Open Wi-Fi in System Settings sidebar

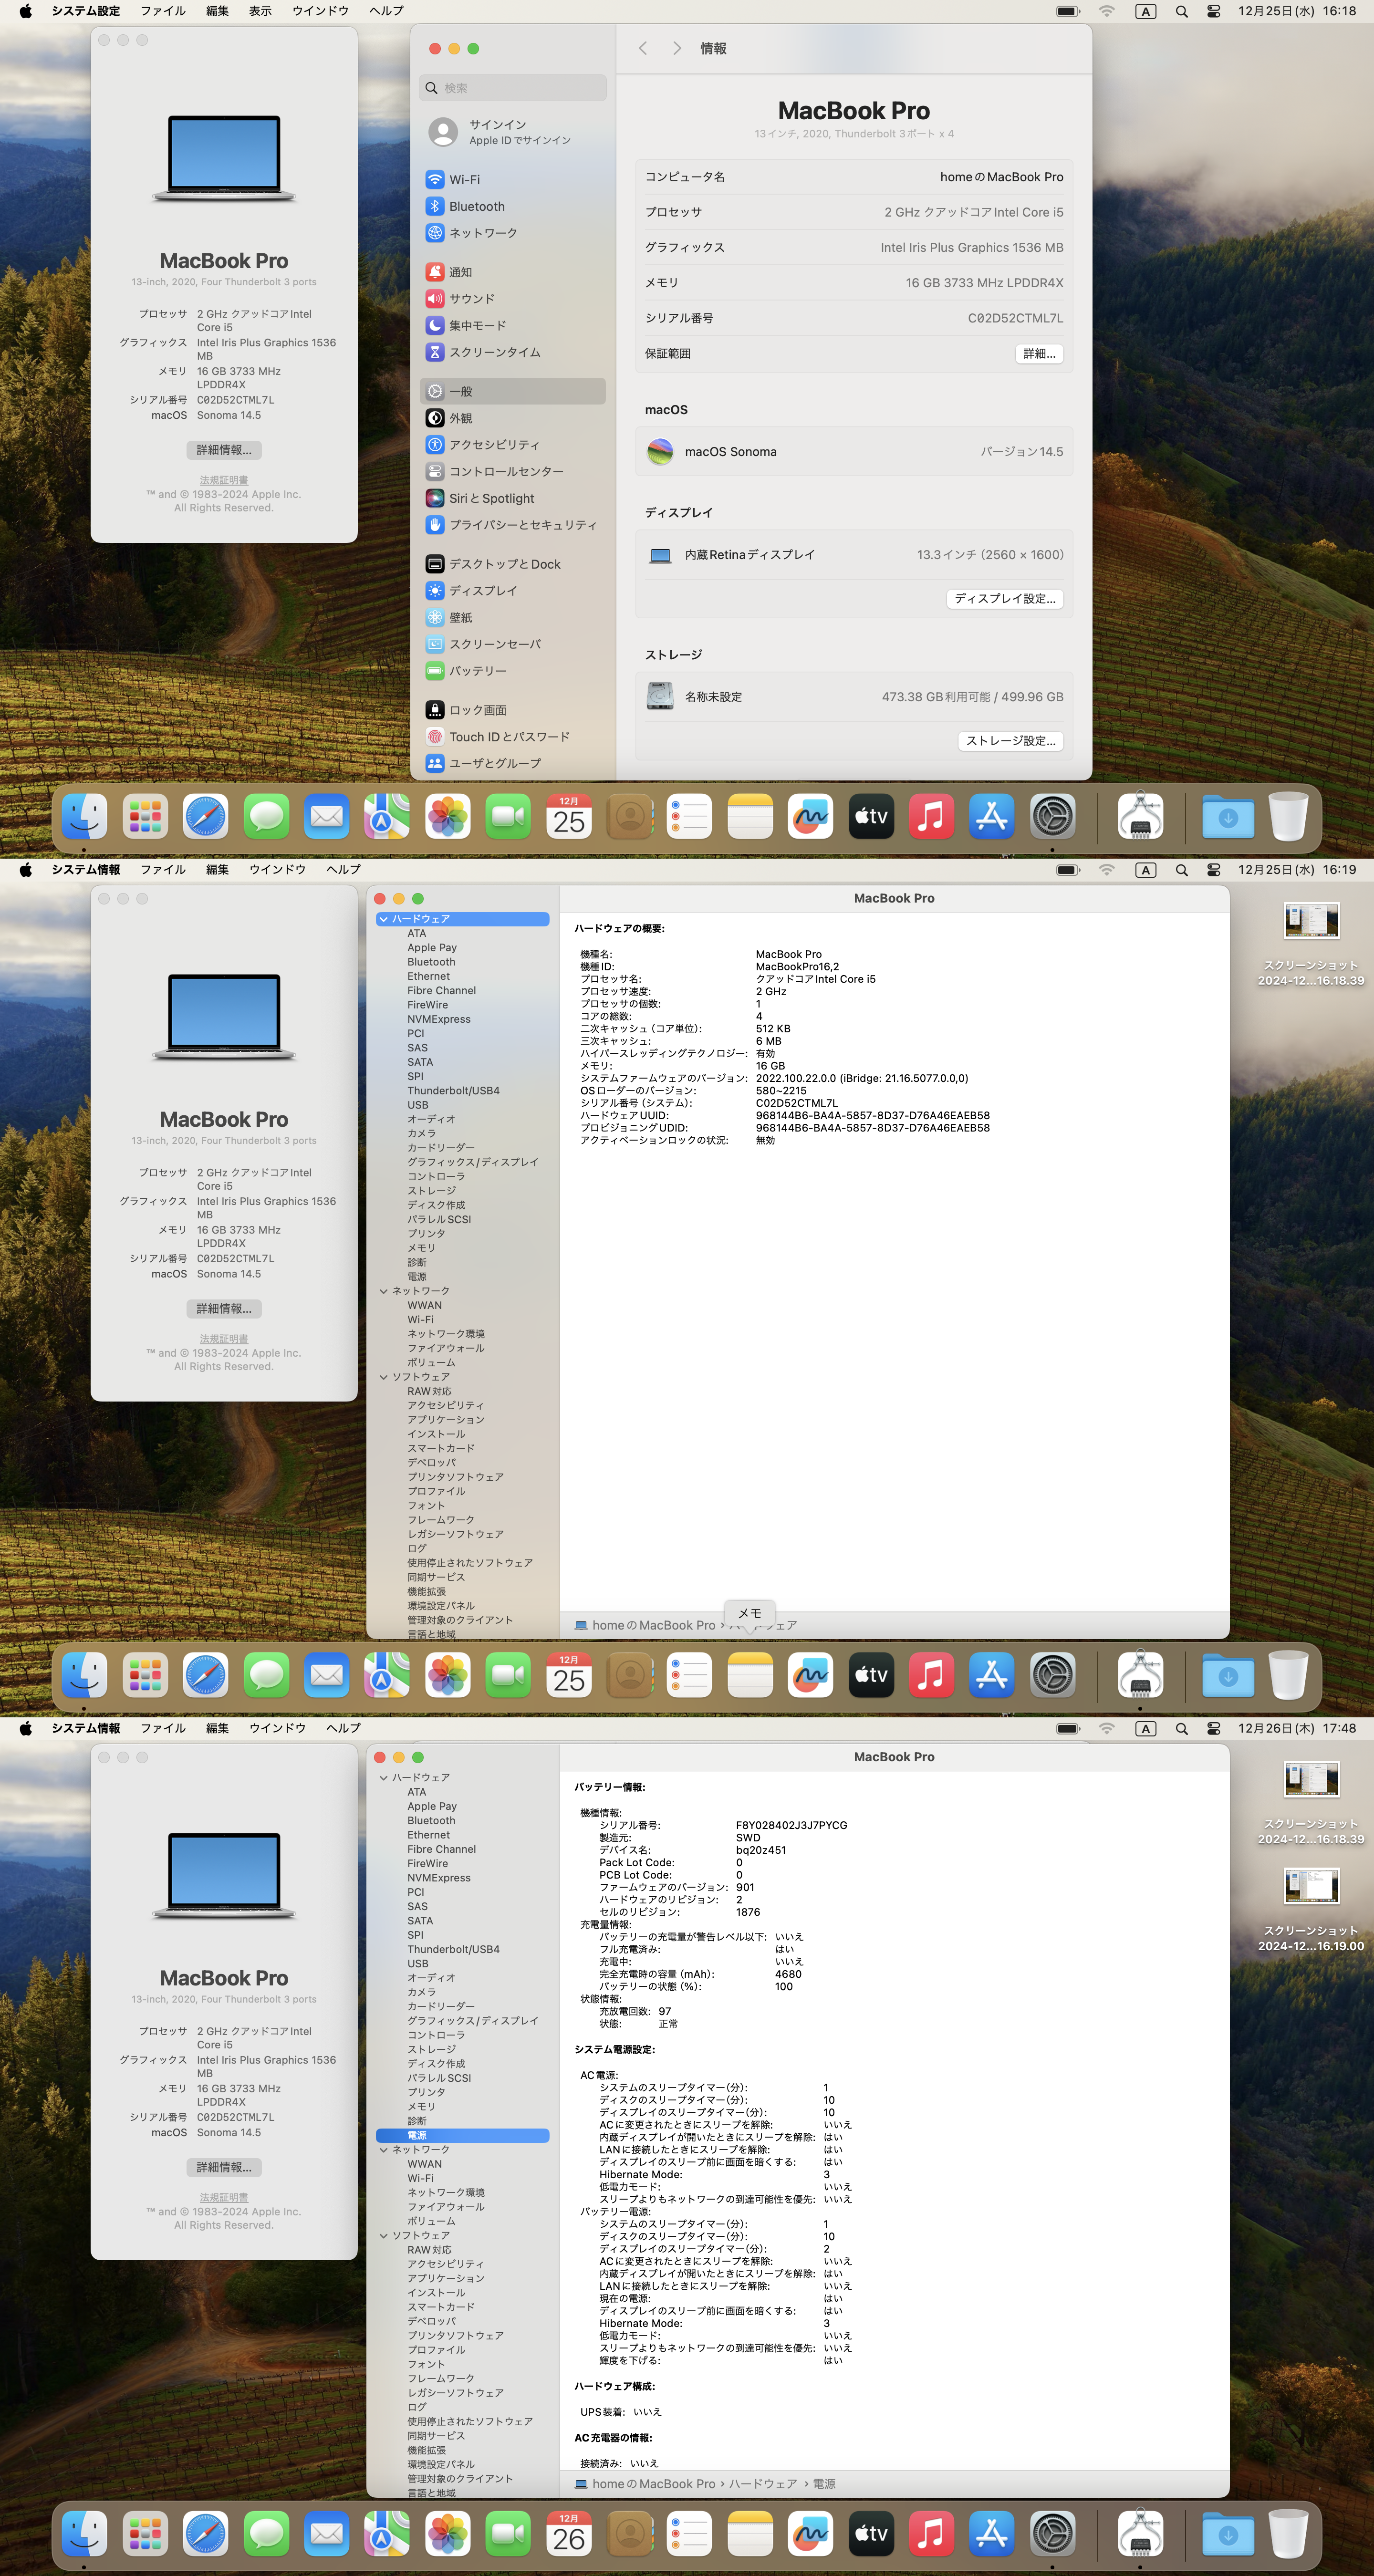[512, 180]
